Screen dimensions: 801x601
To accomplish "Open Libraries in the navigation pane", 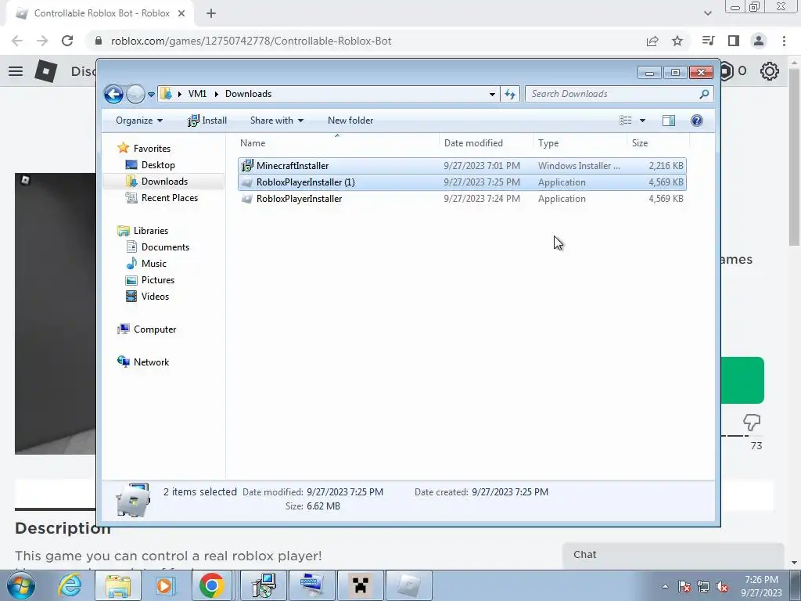I will coord(151,231).
